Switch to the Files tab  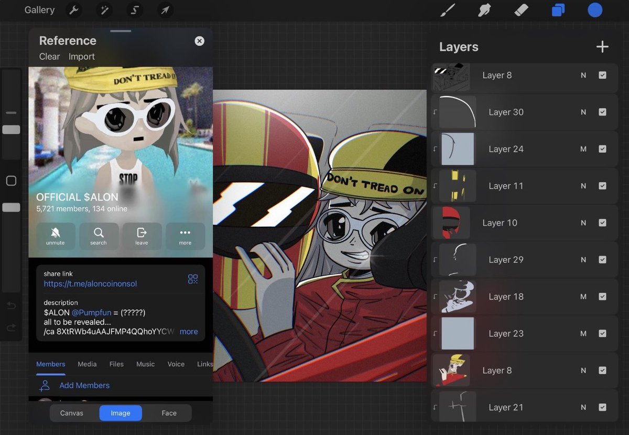116,364
